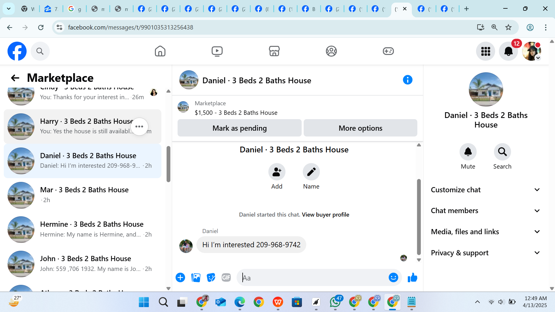Open the Facebook menu grid icon

(486, 51)
